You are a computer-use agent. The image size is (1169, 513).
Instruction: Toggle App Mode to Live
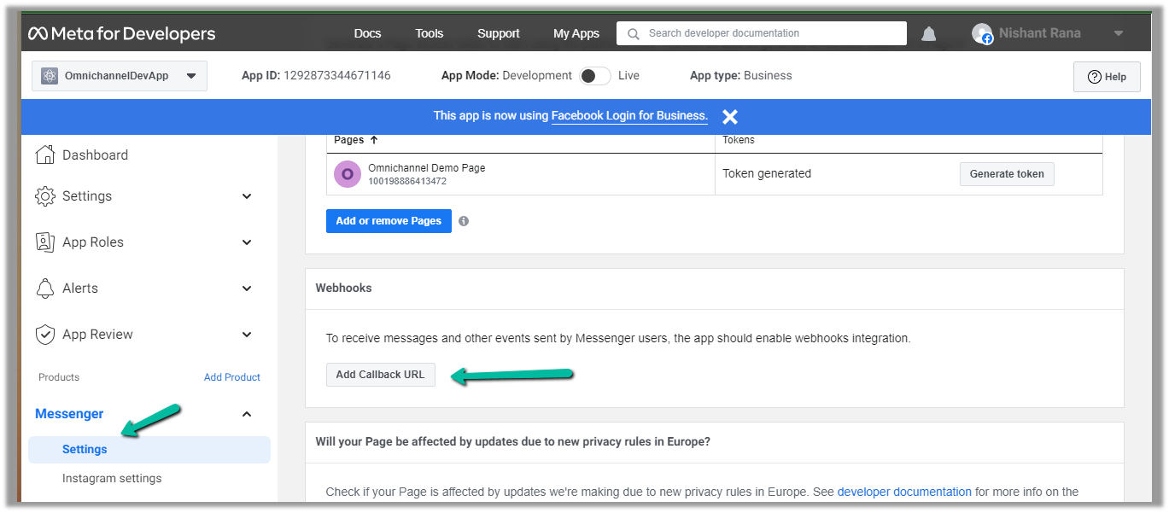tap(594, 76)
